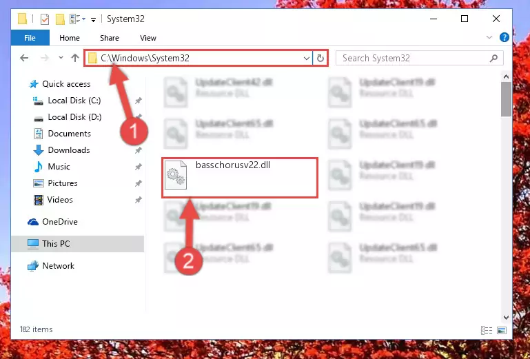Screen dimensions: 530x359
Task: Click the Videos film icon
Action: (39, 200)
